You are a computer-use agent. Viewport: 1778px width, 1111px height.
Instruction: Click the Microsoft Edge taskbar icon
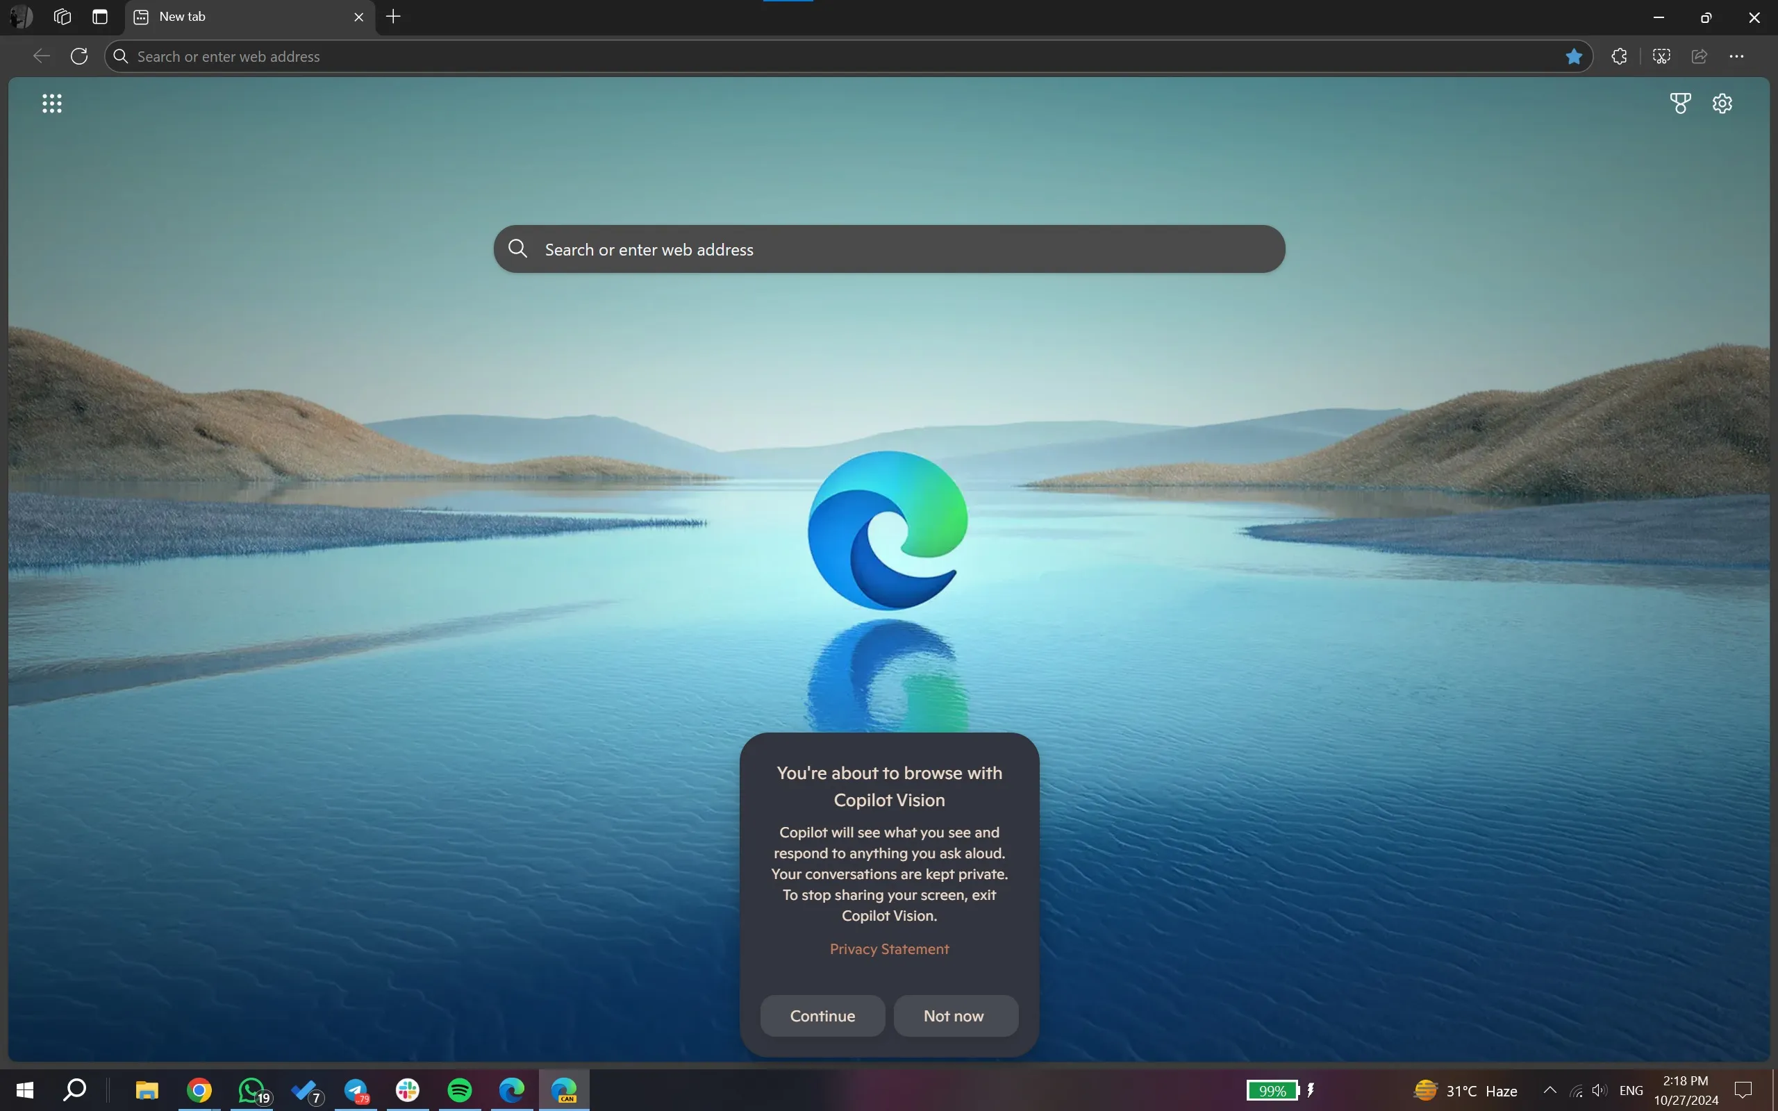point(510,1091)
